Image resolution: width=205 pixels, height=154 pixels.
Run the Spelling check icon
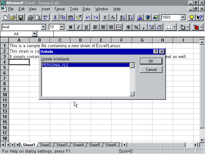(x=46, y=17)
